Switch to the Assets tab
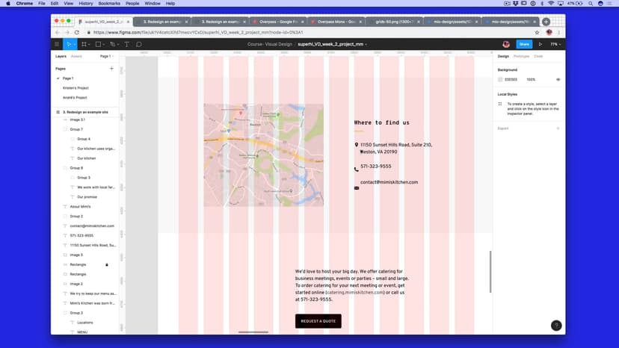The image size is (619, 348). point(76,56)
